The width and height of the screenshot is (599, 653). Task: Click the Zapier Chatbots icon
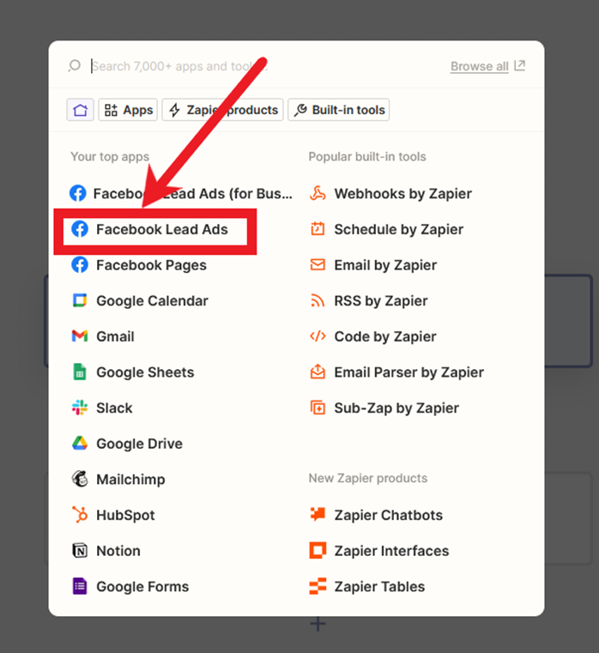coord(318,514)
